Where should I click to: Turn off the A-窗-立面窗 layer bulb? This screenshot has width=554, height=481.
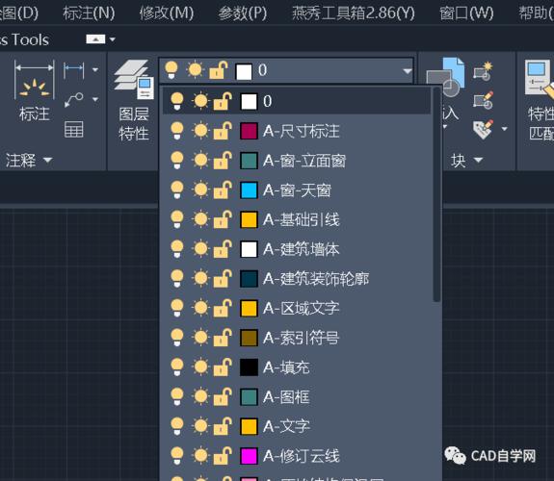pyautogui.click(x=177, y=161)
